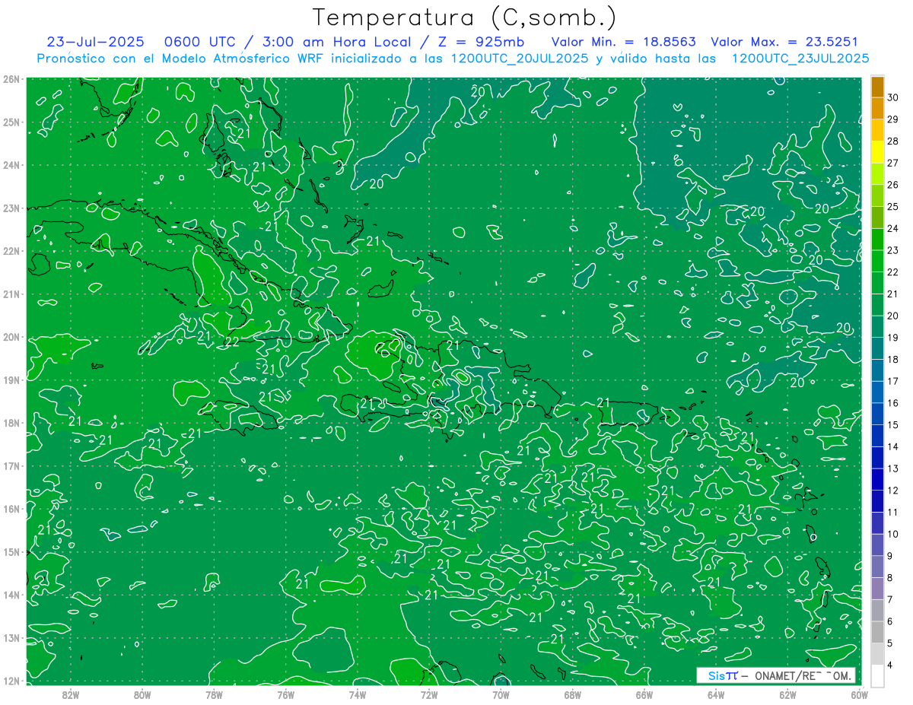Click the '25N' latitude label
The width and height of the screenshot is (913, 705).
coord(11,122)
